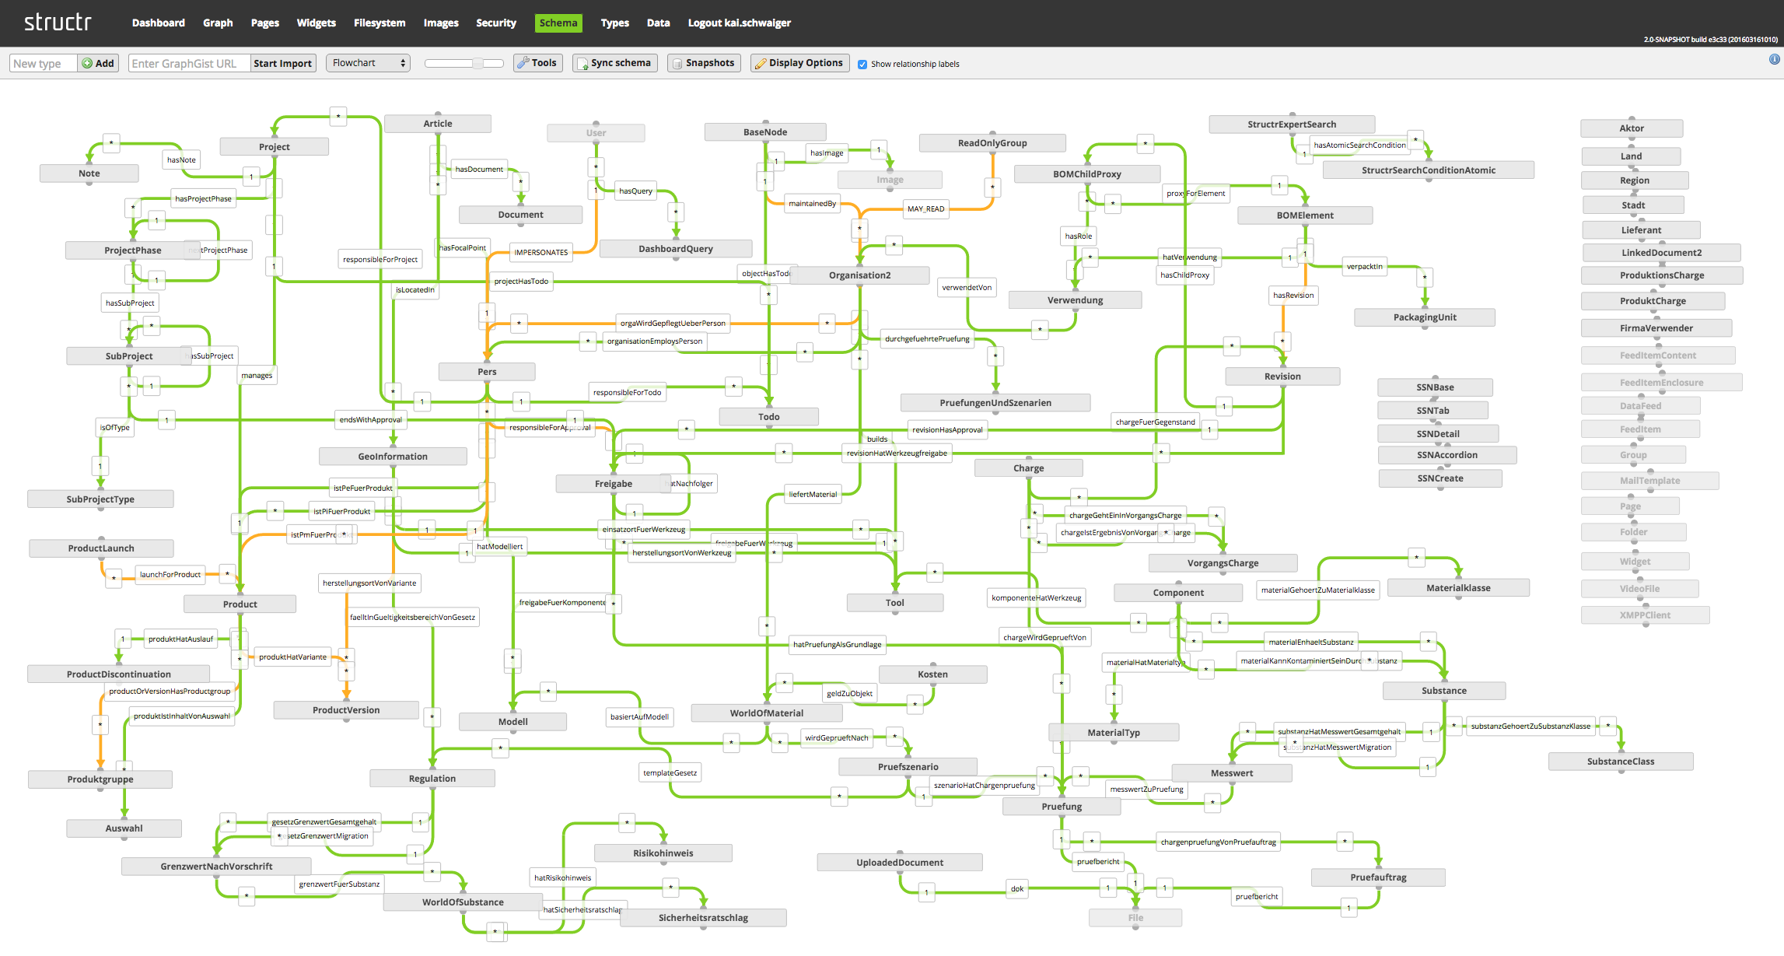This screenshot has width=1784, height=956.
Task: Select the BaseNode schema node
Action: (x=765, y=131)
